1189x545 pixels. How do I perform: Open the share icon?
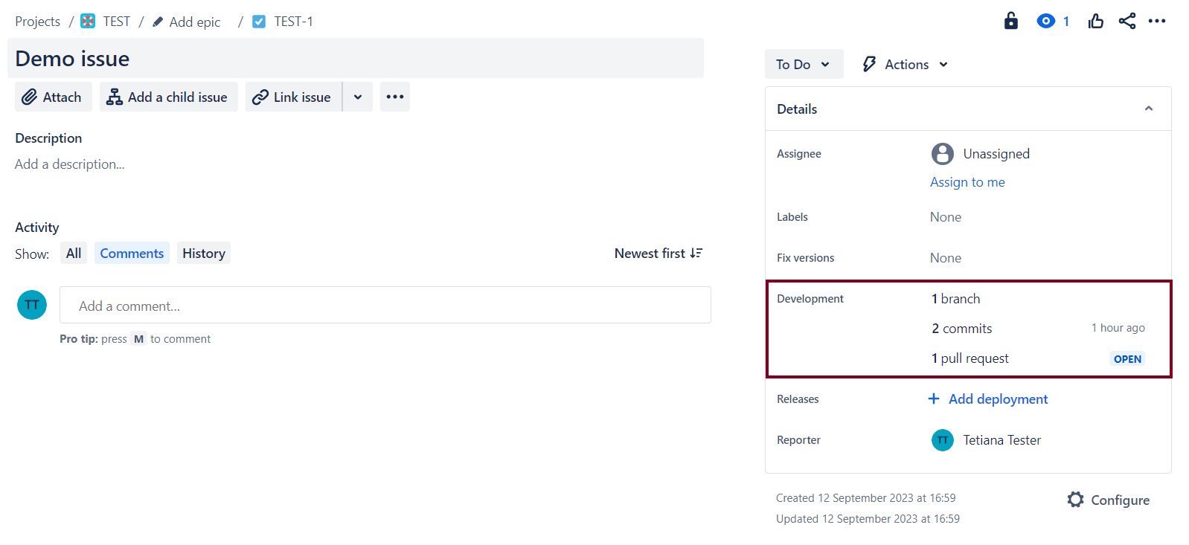coord(1126,21)
